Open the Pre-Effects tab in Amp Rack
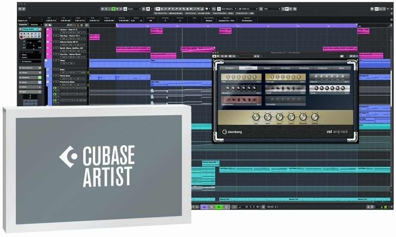Image resolution: width=396 pixels, height=237 pixels. [229, 68]
